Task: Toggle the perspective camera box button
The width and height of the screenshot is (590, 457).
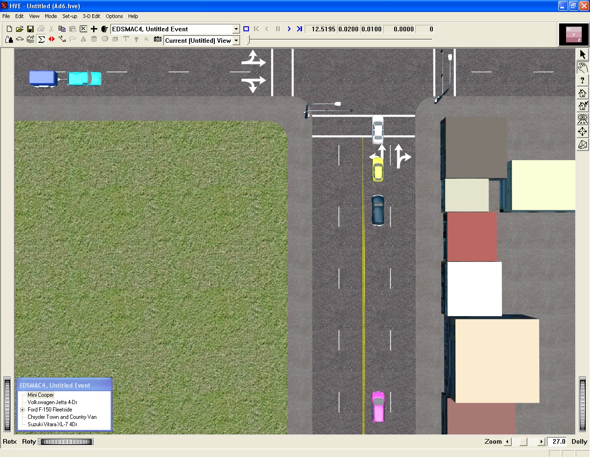Action: [x=583, y=145]
